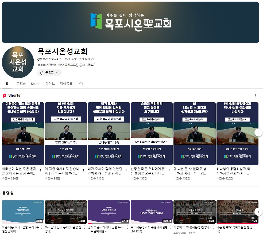Play the 27:16 양식을 준비하라 thumbnail

[x=109, y=212]
